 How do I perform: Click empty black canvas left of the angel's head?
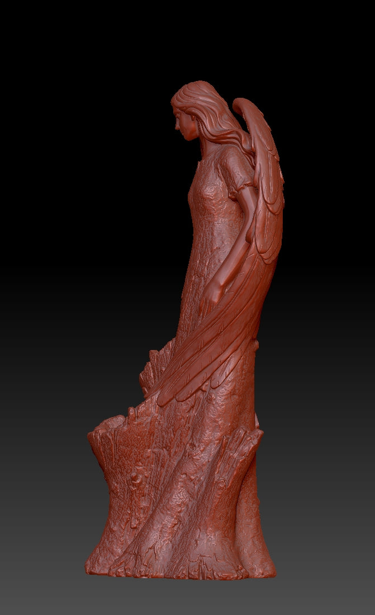[x=84, y=112]
